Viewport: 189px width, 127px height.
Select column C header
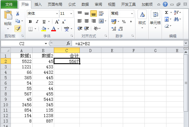(67, 50)
